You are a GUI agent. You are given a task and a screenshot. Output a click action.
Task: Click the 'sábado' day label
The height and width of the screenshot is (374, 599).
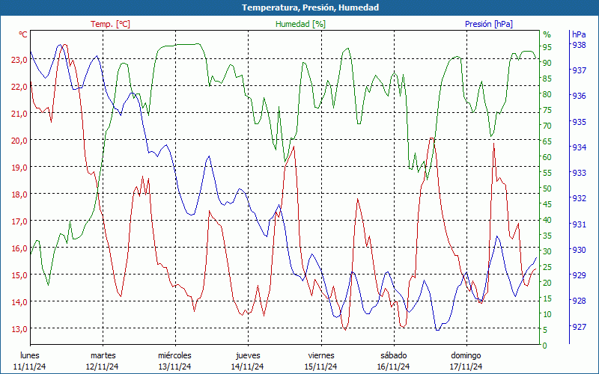tap(394, 356)
